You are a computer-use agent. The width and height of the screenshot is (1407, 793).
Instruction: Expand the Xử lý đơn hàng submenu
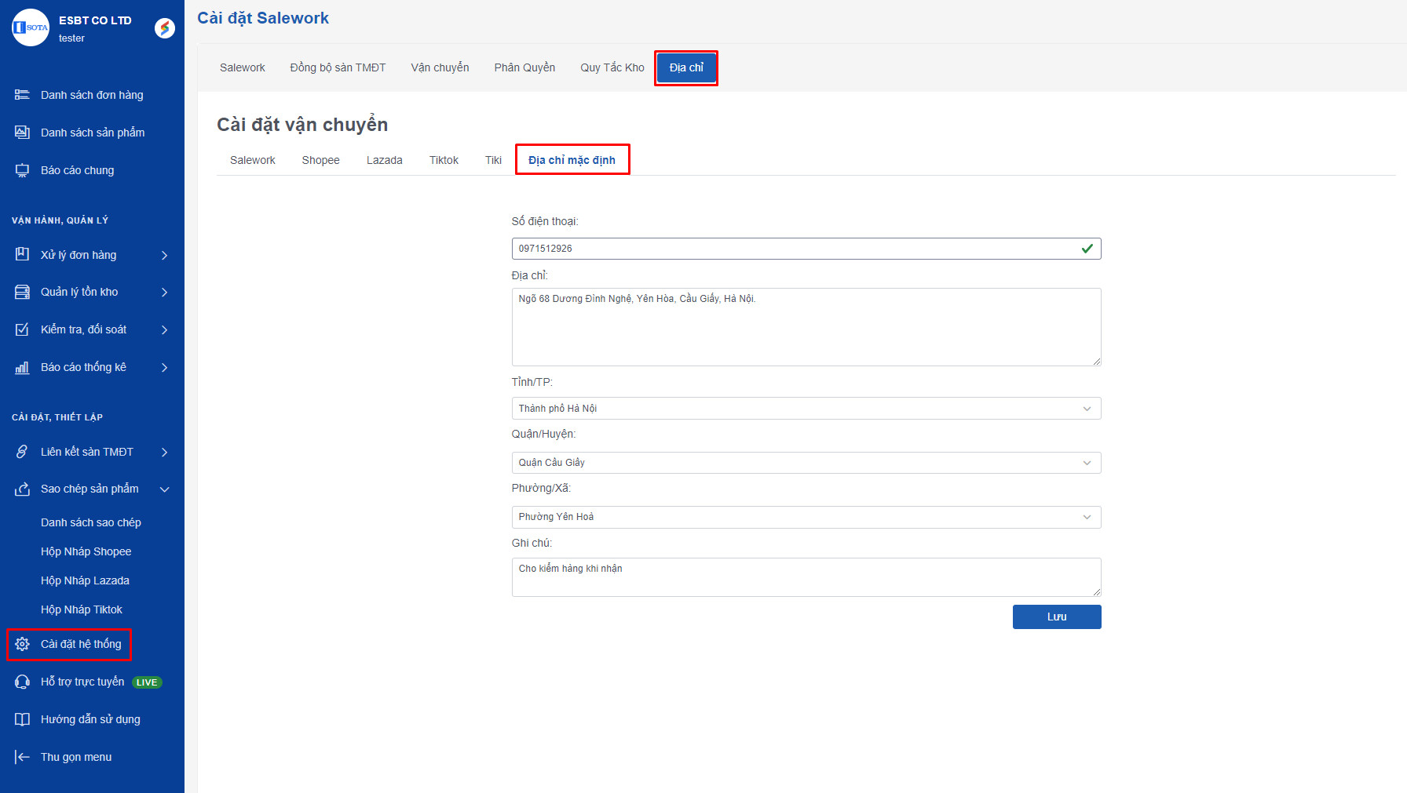point(164,255)
